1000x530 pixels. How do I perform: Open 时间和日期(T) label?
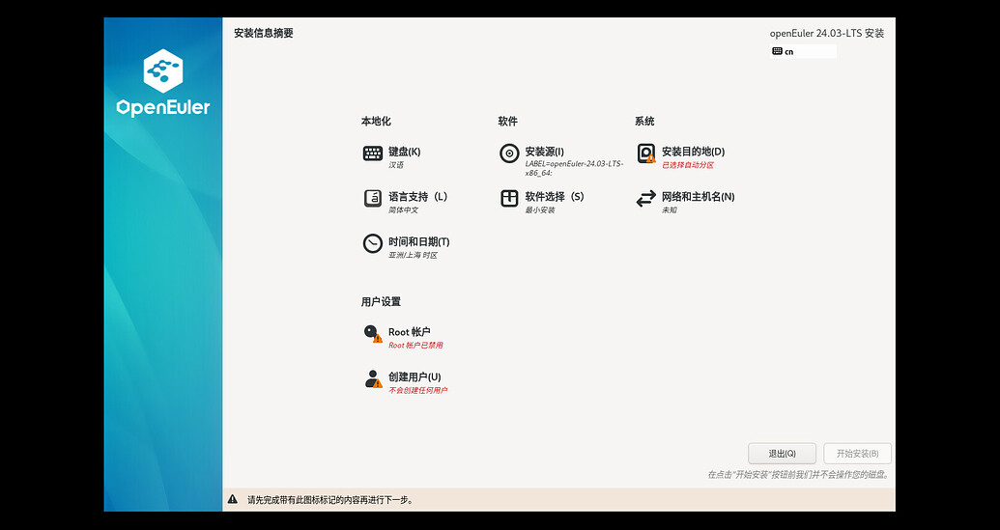[419, 241]
